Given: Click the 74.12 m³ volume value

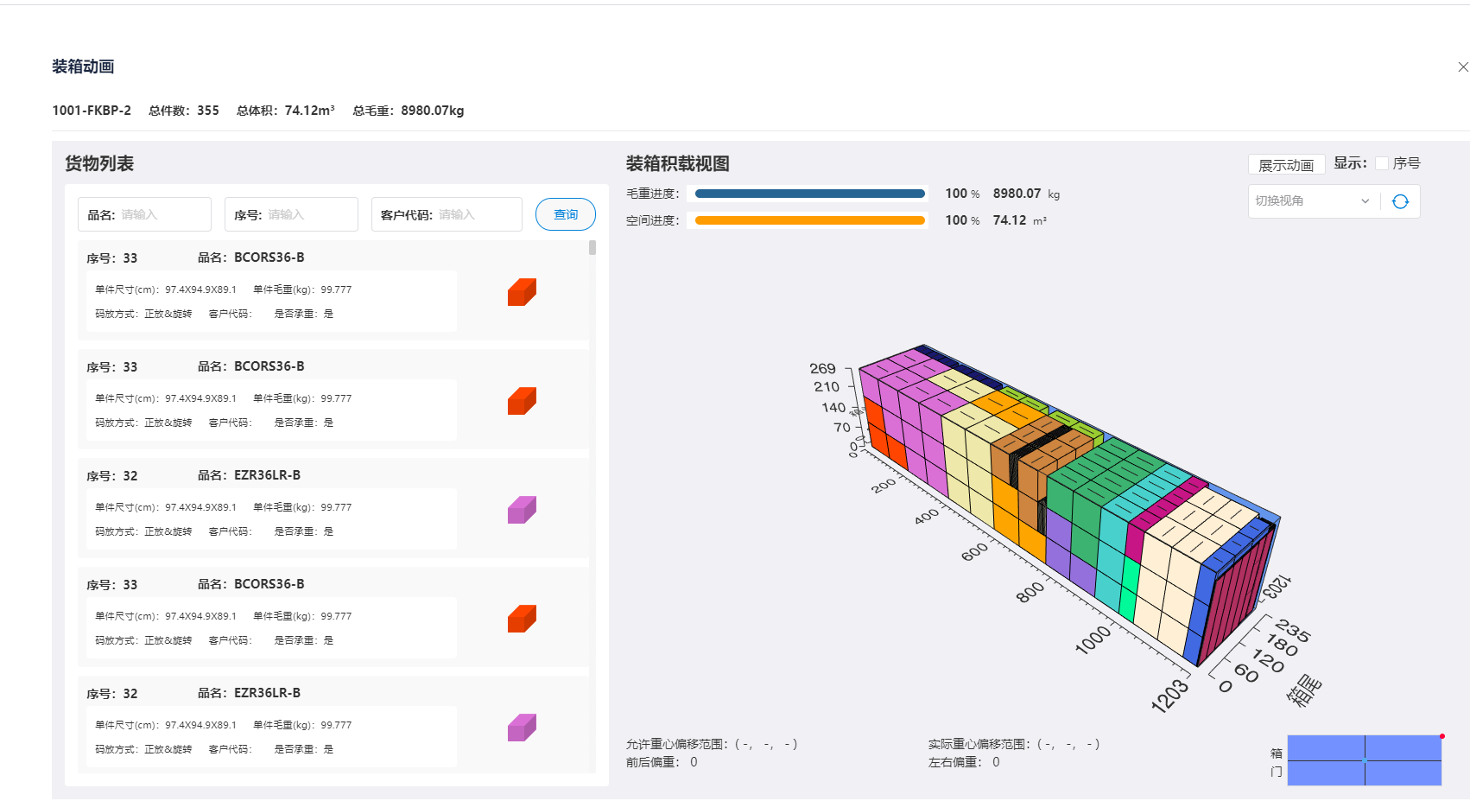Looking at the screenshot, I should (1020, 220).
